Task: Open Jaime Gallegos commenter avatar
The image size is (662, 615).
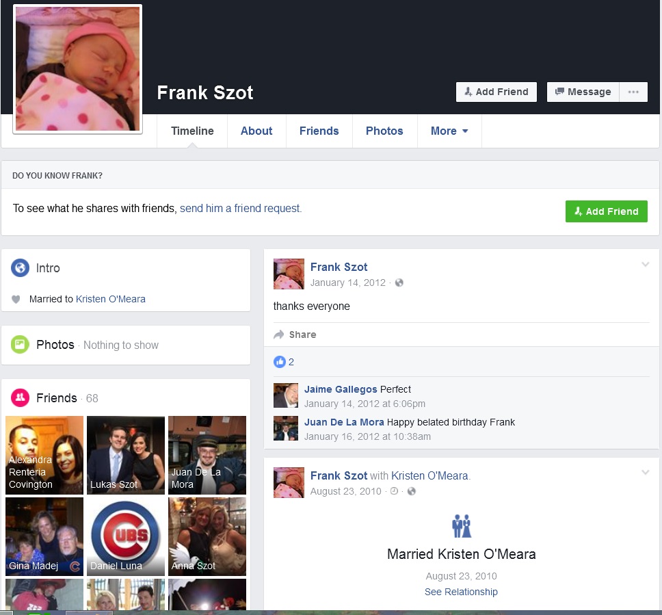Action: click(286, 395)
